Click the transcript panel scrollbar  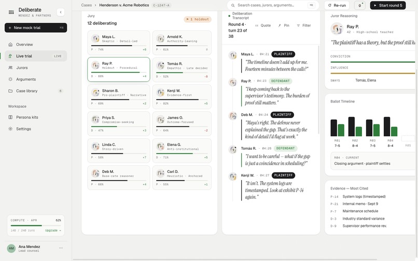tap(318, 90)
